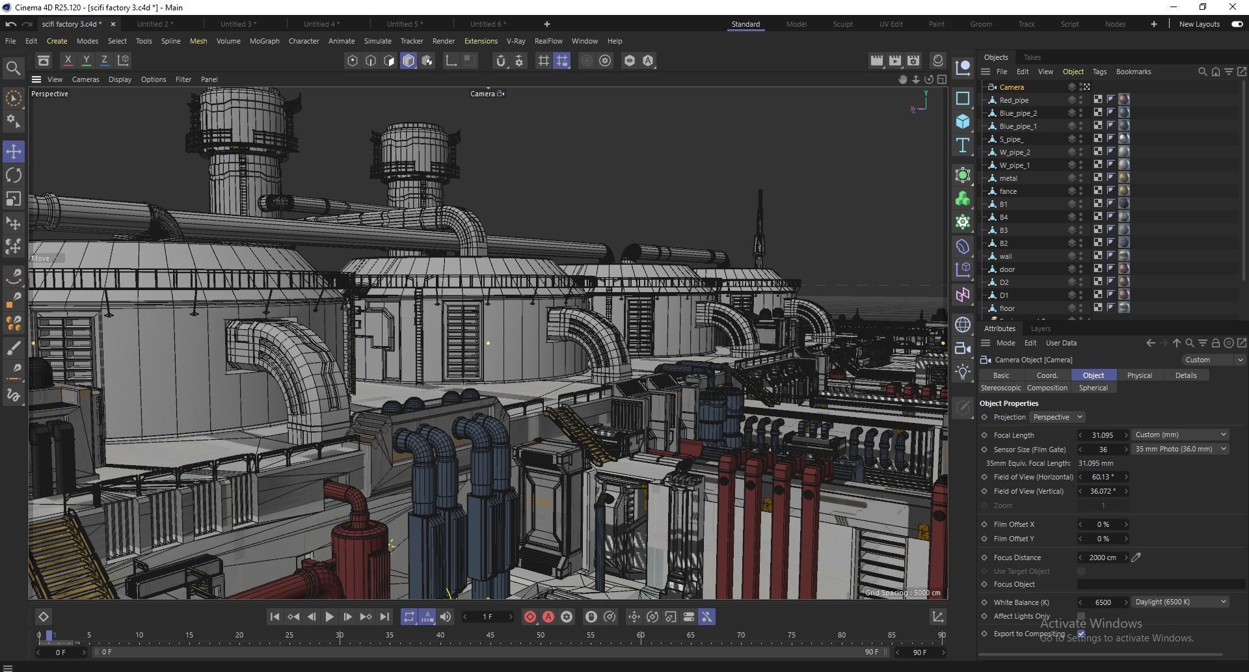Open the Mesh menu
Viewport: 1249px width, 672px height.
pyautogui.click(x=198, y=41)
